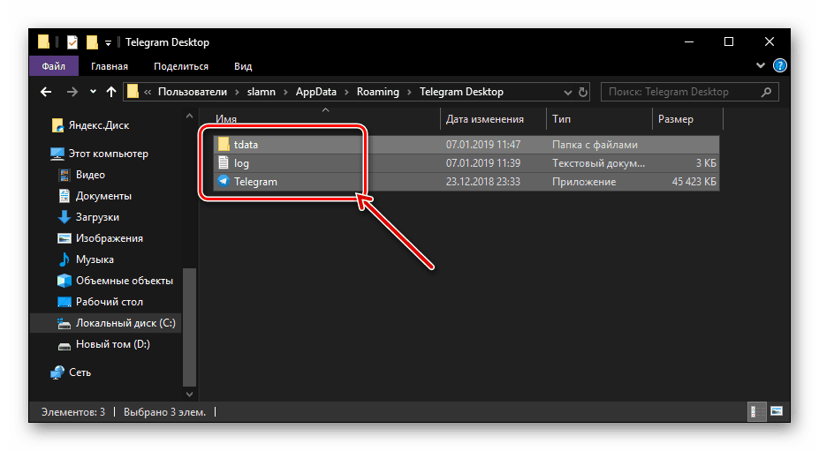Click the search magnifier icon
The image size is (819, 451).
click(x=766, y=92)
